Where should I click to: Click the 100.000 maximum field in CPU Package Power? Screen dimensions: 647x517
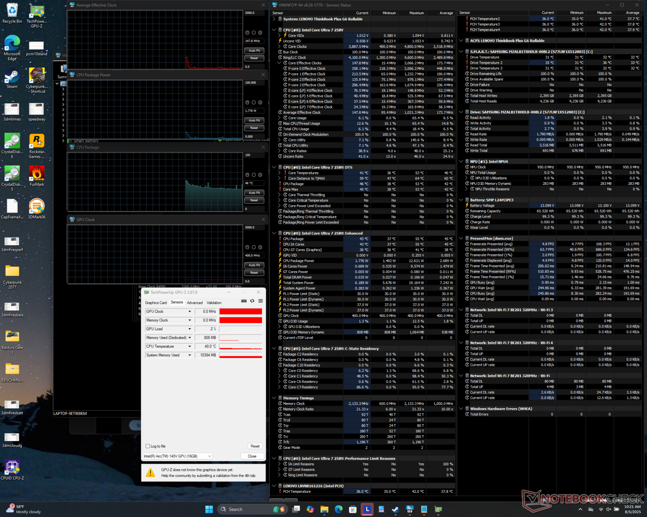pyautogui.click(x=254, y=83)
